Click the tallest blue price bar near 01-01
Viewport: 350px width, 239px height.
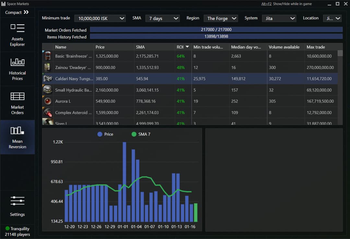[x=124, y=182]
